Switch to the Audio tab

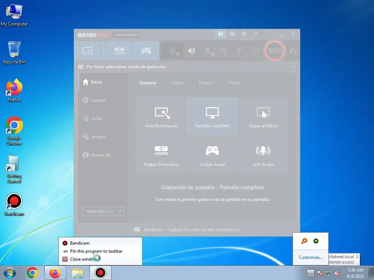234,83
